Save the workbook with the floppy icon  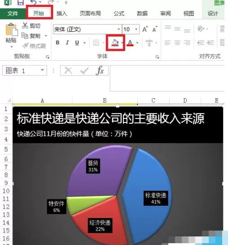pyautogui.click(x=20, y=2)
